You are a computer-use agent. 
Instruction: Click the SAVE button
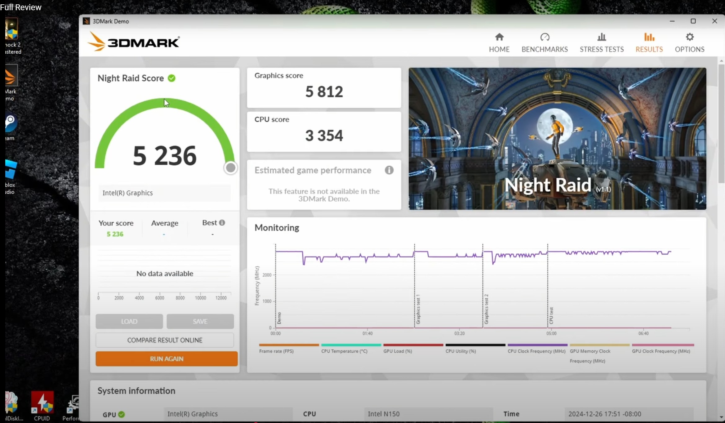tap(200, 321)
